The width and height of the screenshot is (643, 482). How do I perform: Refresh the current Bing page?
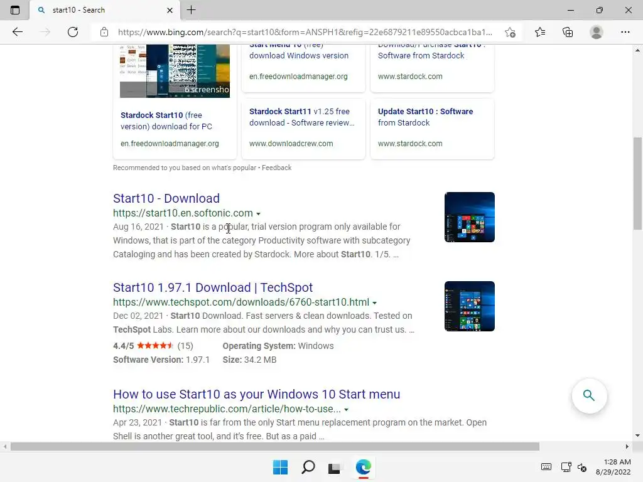tap(73, 32)
